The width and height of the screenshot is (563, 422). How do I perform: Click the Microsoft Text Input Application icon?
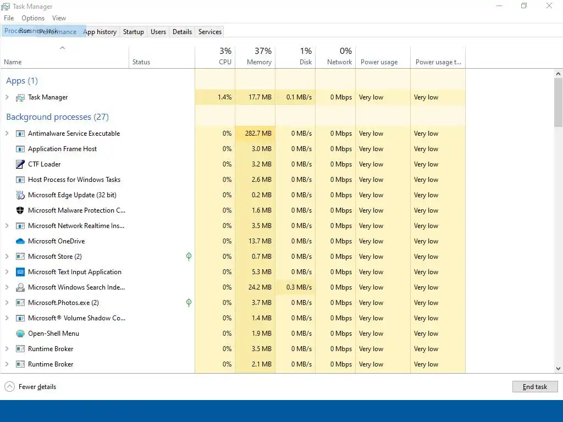pyautogui.click(x=20, y=272)
